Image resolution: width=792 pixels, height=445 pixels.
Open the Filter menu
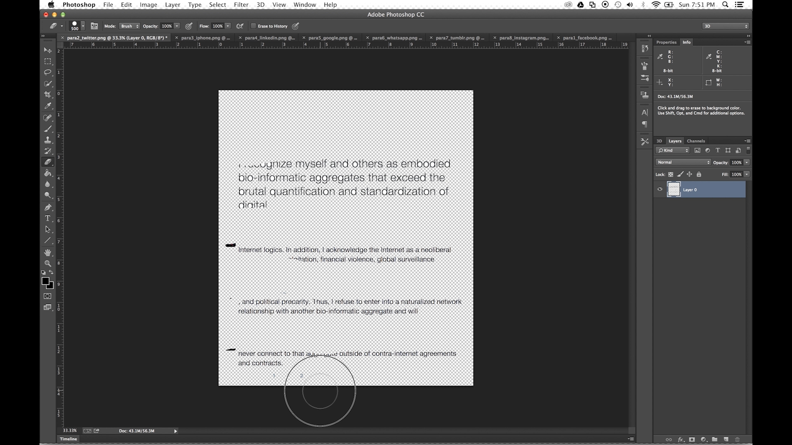241,5
